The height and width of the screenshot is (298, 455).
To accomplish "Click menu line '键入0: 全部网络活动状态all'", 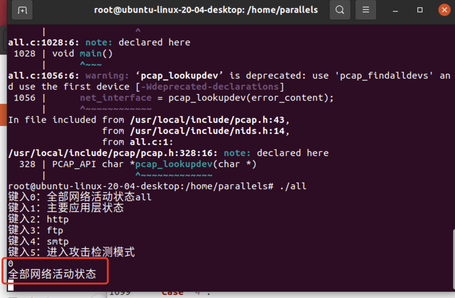I will 80,197.
